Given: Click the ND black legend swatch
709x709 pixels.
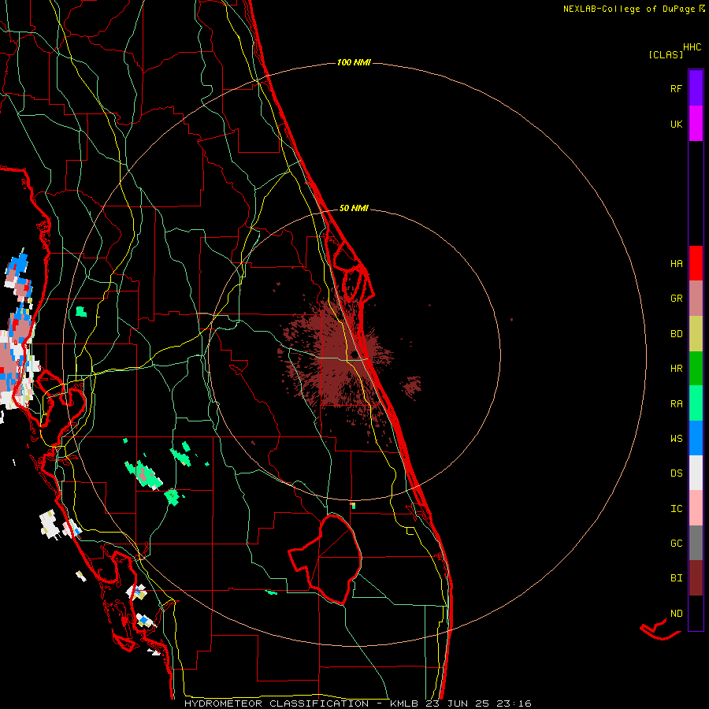Looking at the screenshot, I should (x=696, y=613).
